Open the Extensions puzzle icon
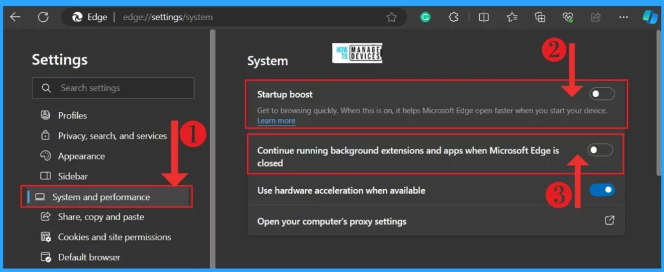The width and height of the screenshot is (664, 272). click(x=454, y=17)
